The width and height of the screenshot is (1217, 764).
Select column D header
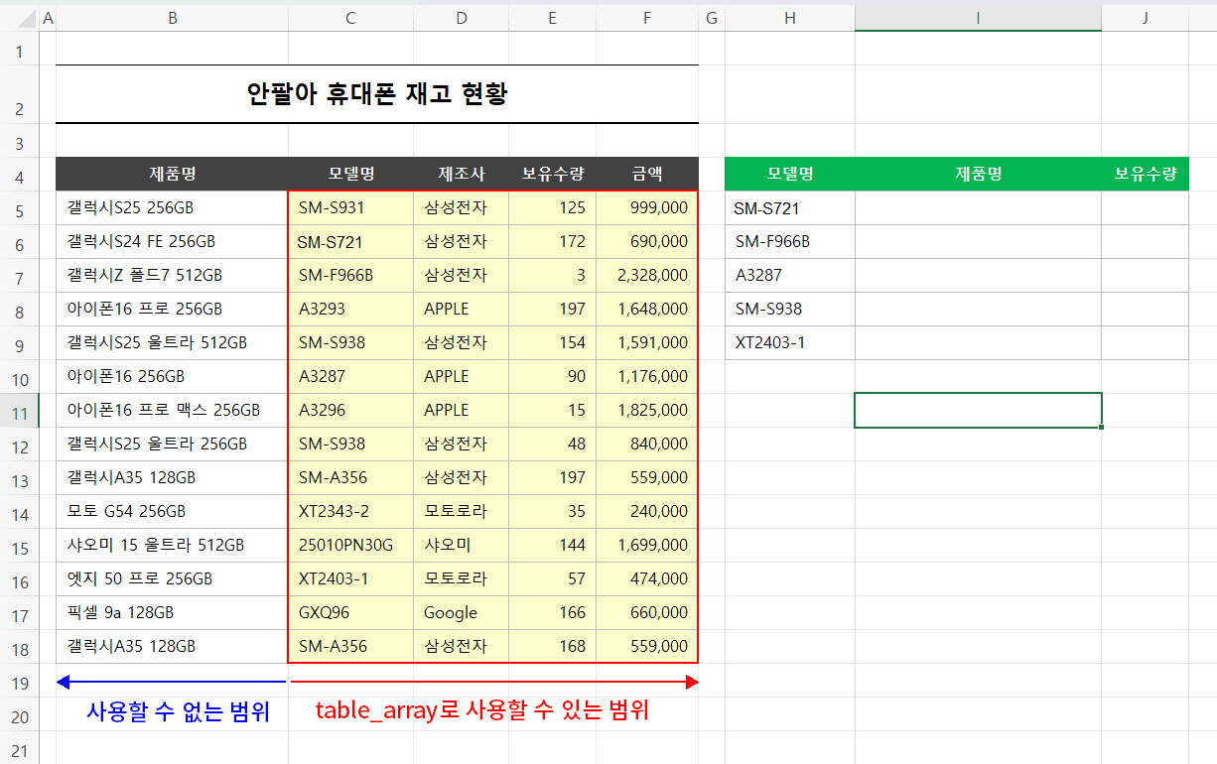tap(462, 18)
